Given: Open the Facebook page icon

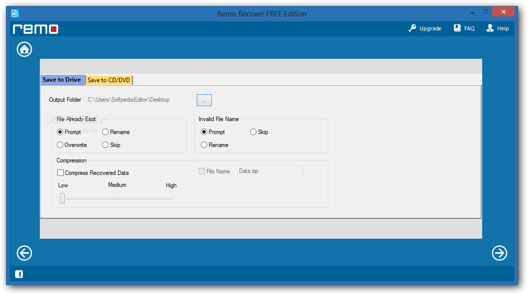Looking at the screenshot, I should pyautogui.click(x=19, y=274).
